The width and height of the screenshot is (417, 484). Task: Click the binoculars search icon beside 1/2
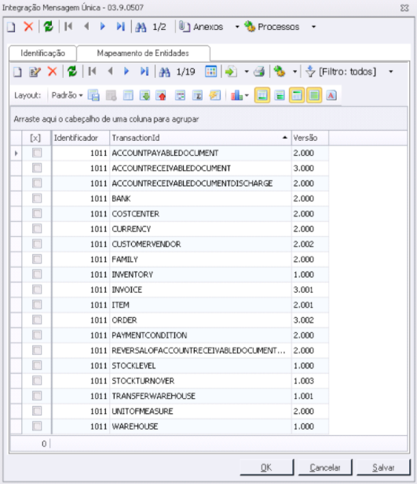(x=141, y=28)
